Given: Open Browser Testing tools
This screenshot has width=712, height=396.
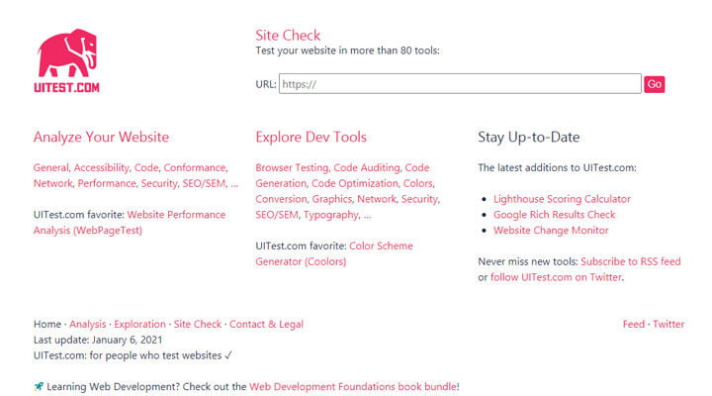Looking at the screenshot, I should pyautogui.click(x=292, y=167).
